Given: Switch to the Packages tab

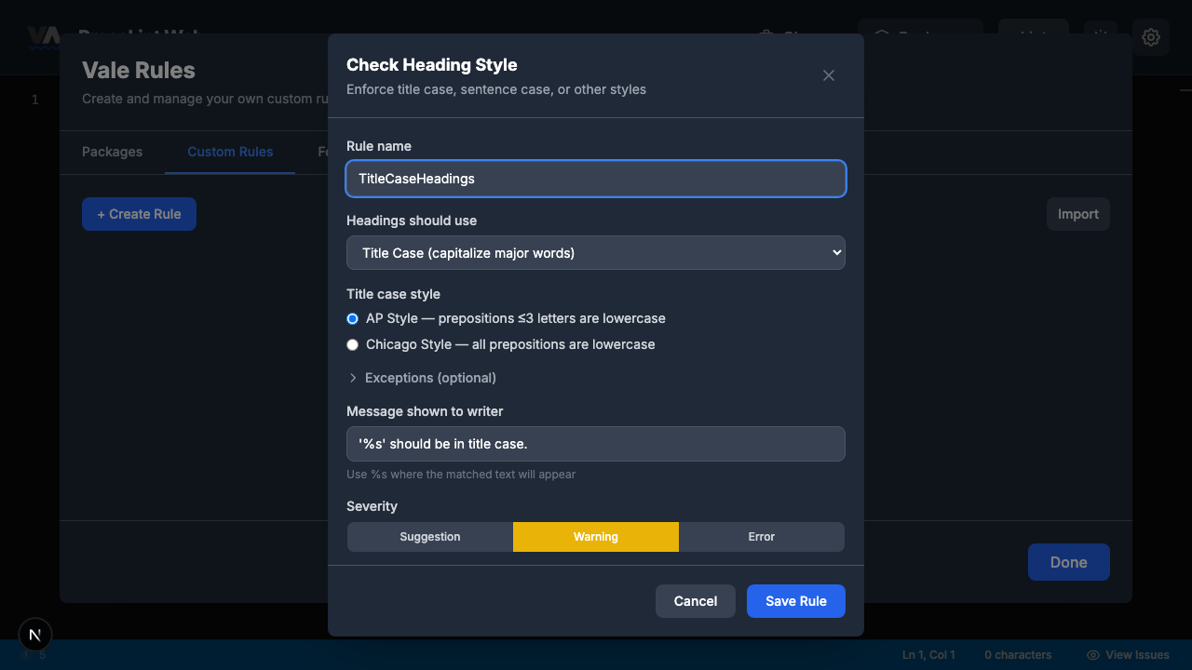Looking at the screenshot, I should coord(112,152).
